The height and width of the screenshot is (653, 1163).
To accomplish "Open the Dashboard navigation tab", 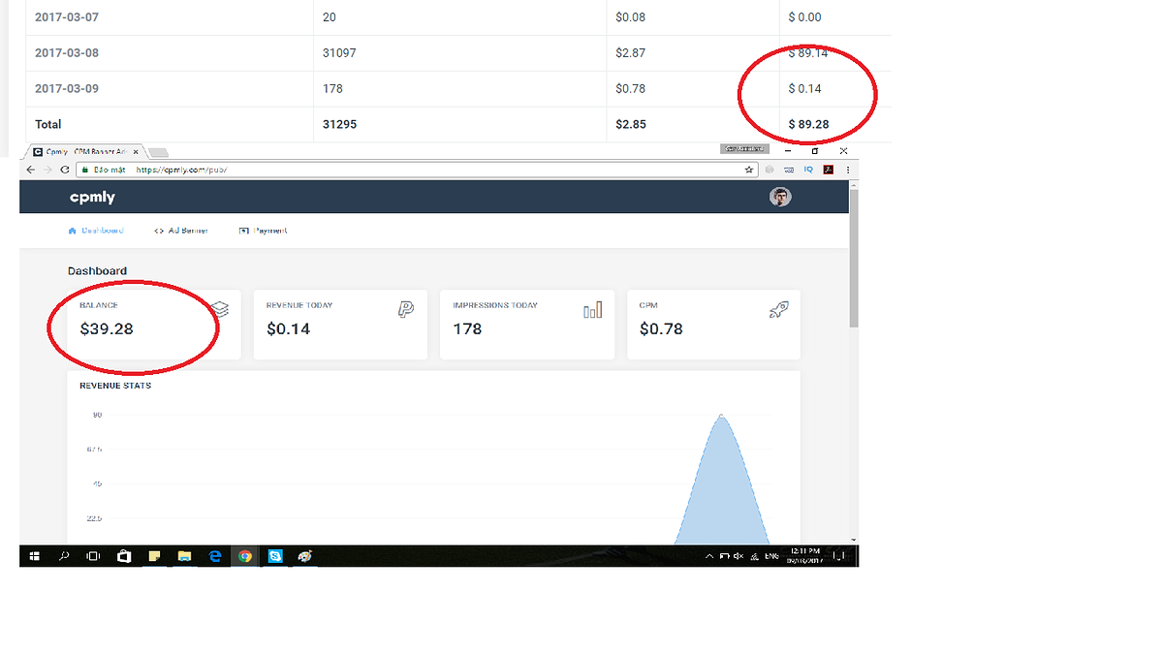I will (96, 231).
